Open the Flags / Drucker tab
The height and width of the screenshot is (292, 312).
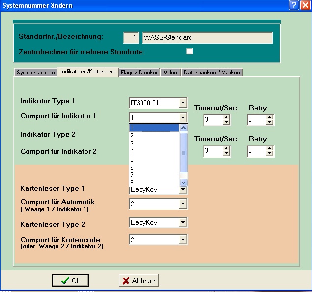[x=140, y=72]
